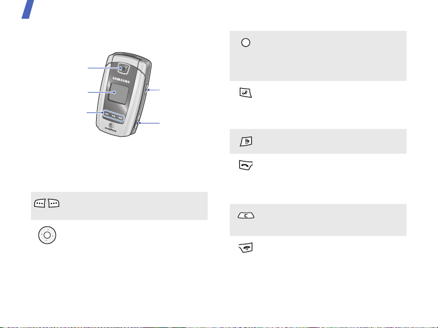Image resolution: width=438 pixels, height=328 pixels.
Task: Click the rewind music key on phone
Action: point(107,114)
